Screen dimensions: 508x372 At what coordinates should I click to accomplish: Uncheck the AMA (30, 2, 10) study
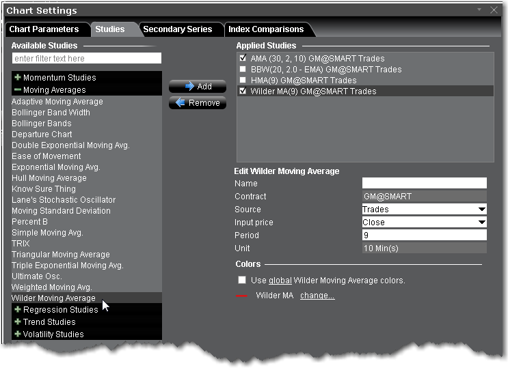coord(243,59)
